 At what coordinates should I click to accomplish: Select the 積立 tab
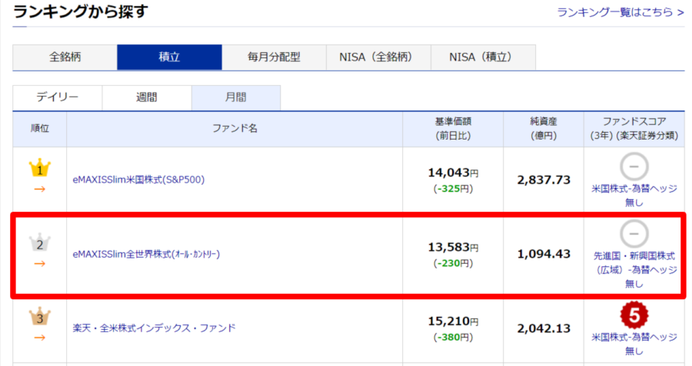click(169, 58)
